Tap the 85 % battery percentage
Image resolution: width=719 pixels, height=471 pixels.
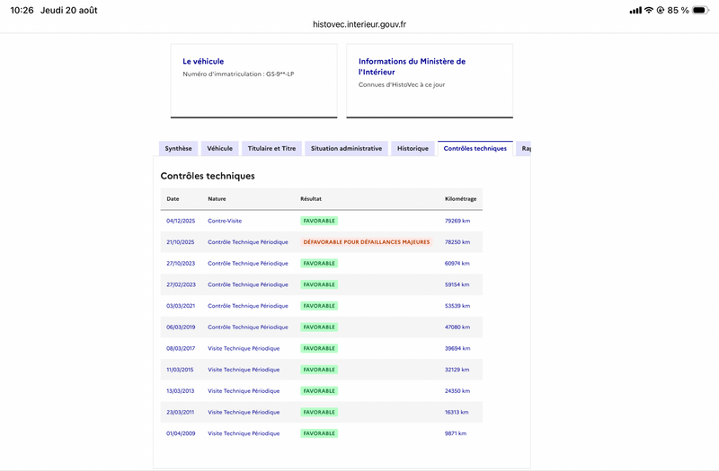click(678, 10)
